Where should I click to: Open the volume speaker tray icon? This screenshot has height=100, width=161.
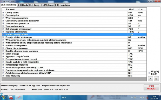(144, 98)
